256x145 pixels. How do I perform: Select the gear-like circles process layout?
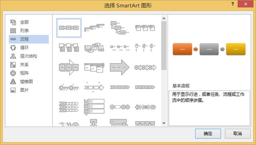[x=145, y=107]
